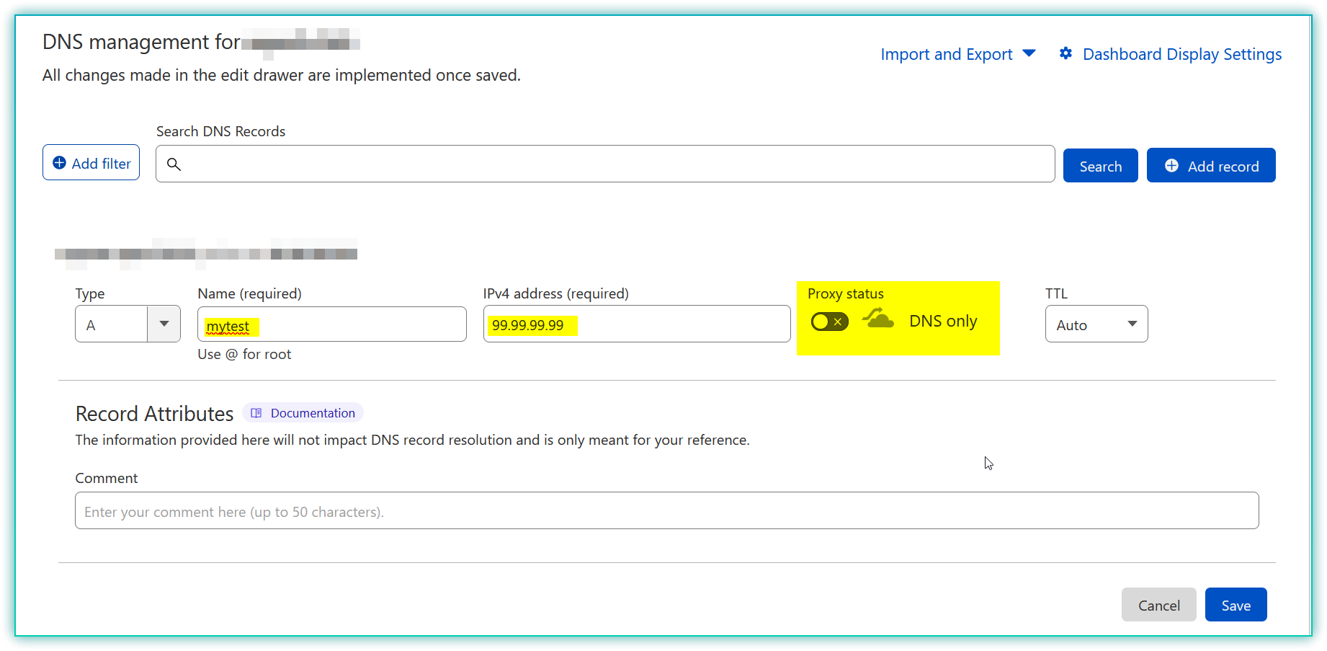Click the plus icon on Add record
The height and width of the screenshot is (651, 1327).
tap(1172, 166)
